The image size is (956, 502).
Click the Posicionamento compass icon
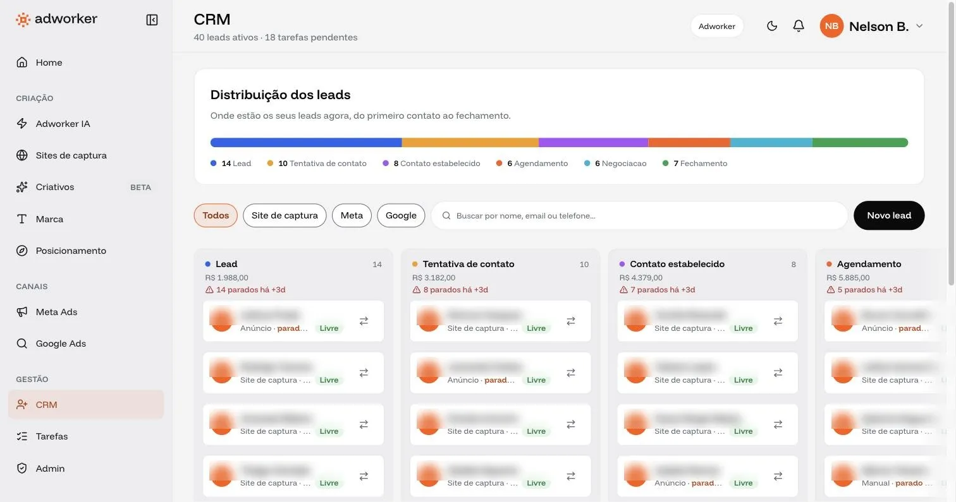click(x=22, y=251)
